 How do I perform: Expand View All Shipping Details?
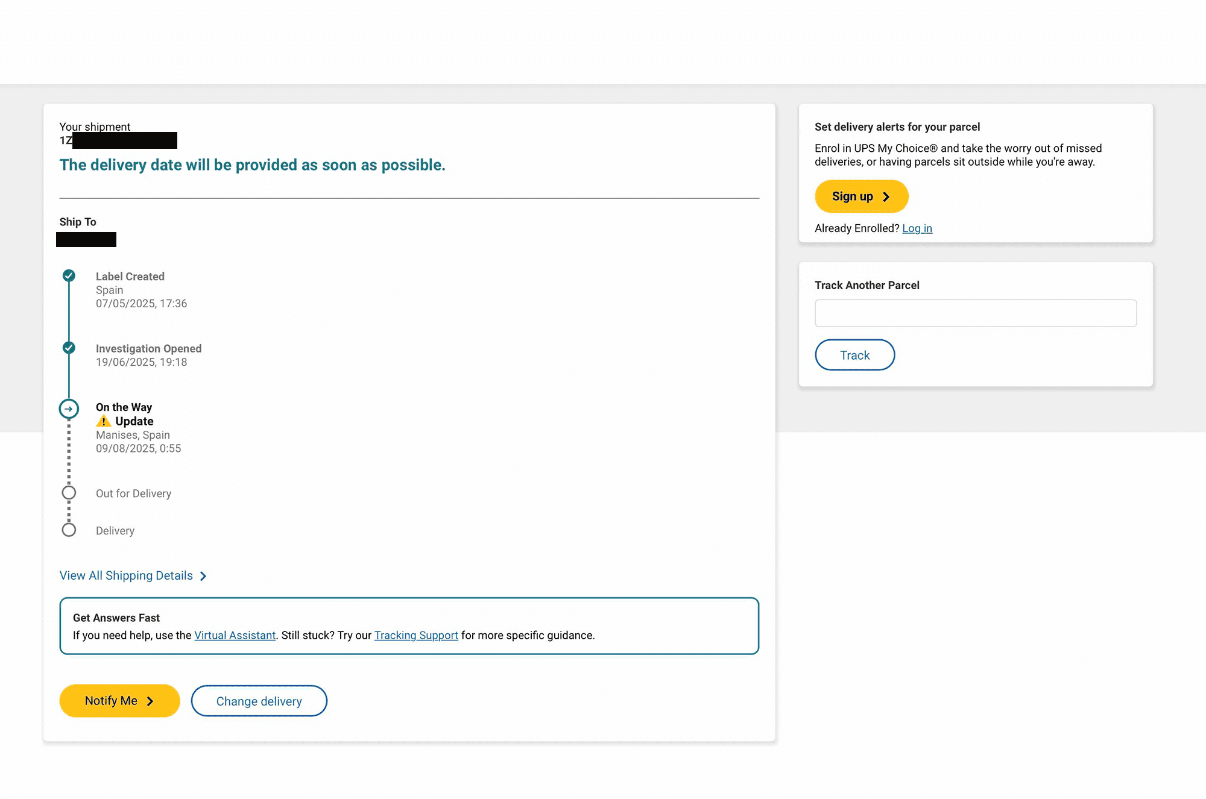125,575
